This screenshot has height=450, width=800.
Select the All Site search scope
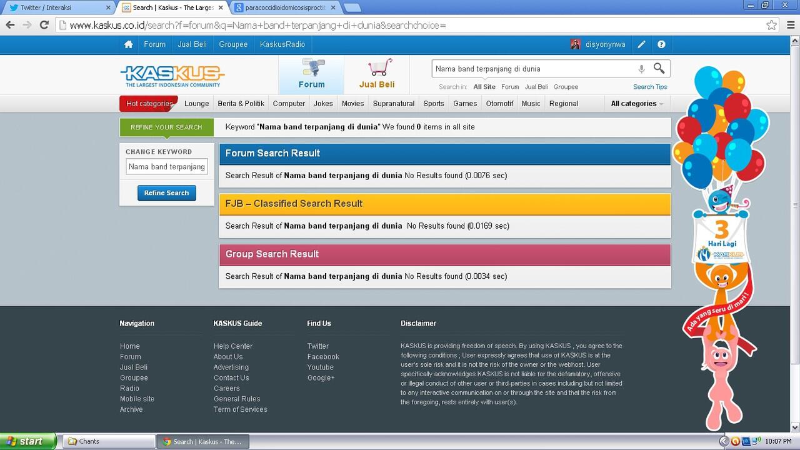click(484, 87)
